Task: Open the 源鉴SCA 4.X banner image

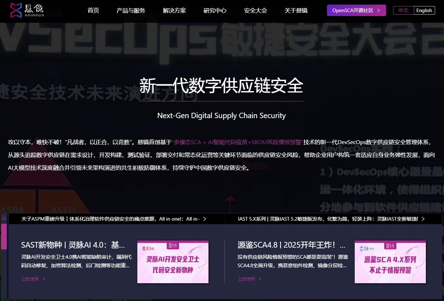Action: [390, 262]
